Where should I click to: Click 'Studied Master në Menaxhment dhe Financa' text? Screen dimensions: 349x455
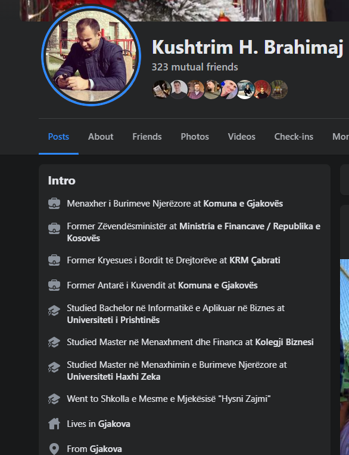pos(155,342)
